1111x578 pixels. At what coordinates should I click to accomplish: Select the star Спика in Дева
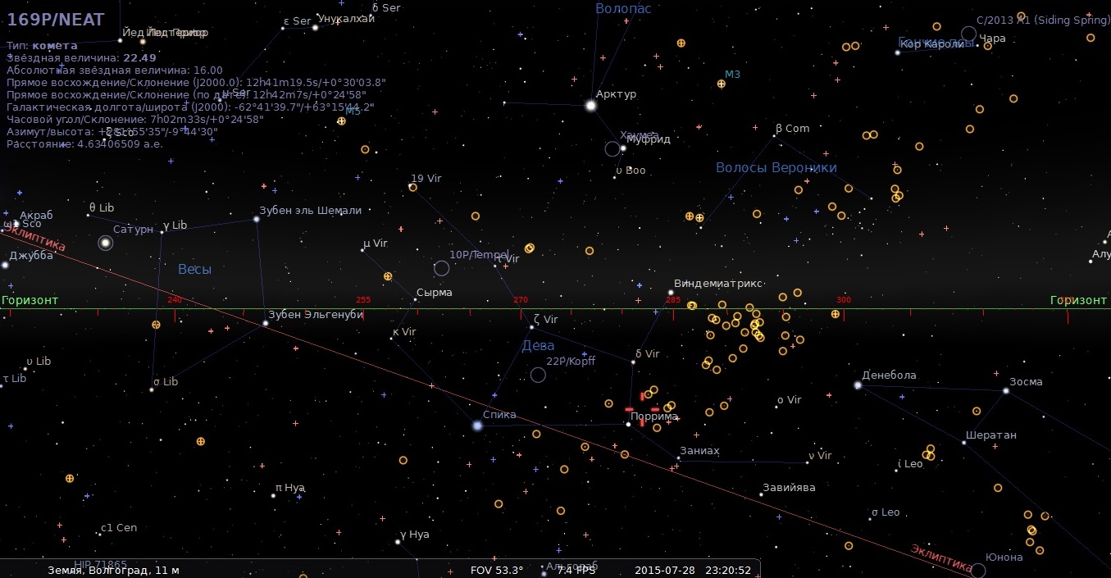pos(477,426)
